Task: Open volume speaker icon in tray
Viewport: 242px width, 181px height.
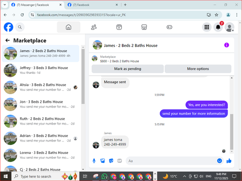Action: pos(201,177)
